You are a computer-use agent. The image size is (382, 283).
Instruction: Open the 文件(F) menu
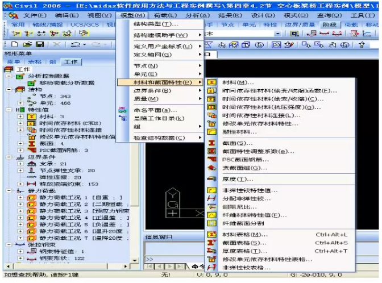pos(35,15)
